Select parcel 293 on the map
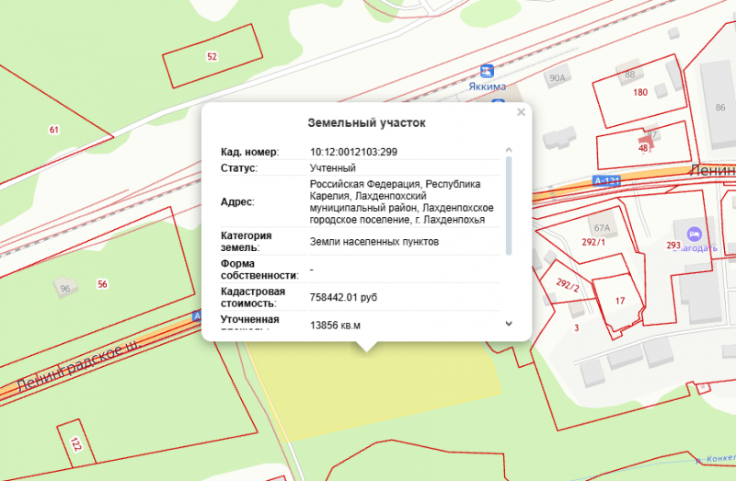This screenshot has width=736, height=481. click(673, 246)
